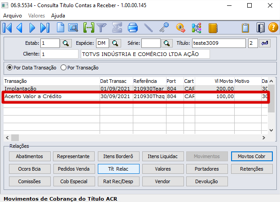Click the coin with arrow icon
Viewport: 280px width, 202px height.
click(181, 28)
